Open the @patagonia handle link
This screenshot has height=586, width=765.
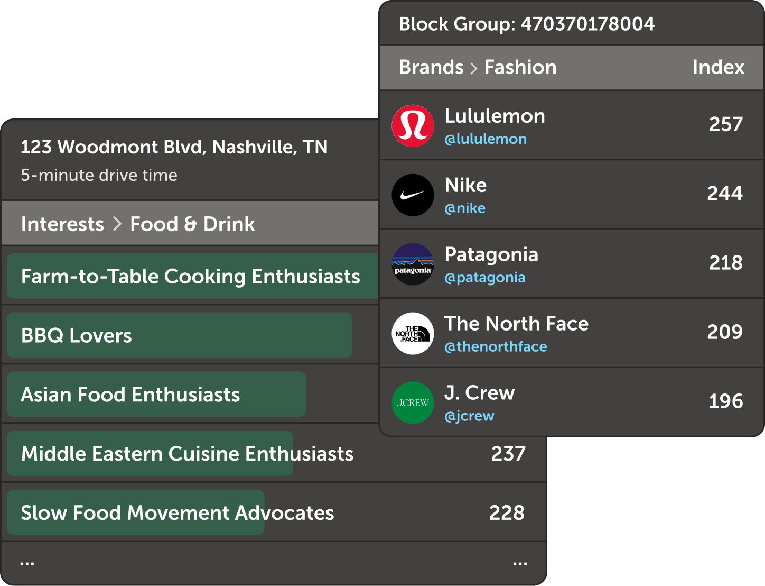485,278
